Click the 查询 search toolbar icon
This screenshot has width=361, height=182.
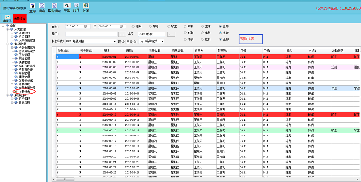click(x=33, y=6)
